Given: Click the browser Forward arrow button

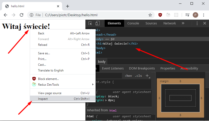Looking at the screenshot, I should tap(14, 15).
